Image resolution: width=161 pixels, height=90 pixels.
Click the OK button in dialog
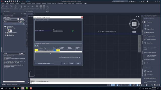(64, 63)
